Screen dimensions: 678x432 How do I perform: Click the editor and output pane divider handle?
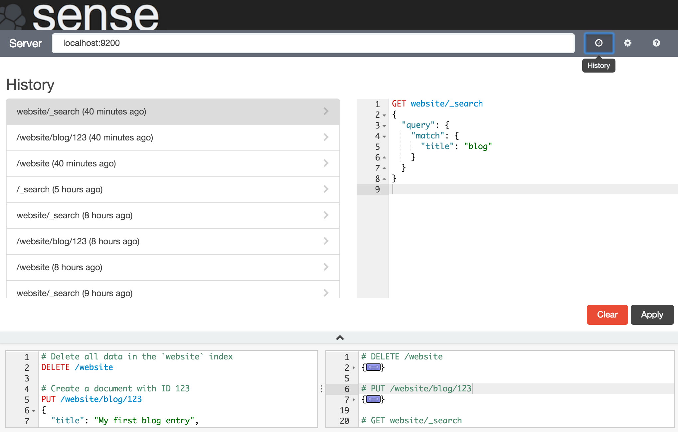coord(322,389)
